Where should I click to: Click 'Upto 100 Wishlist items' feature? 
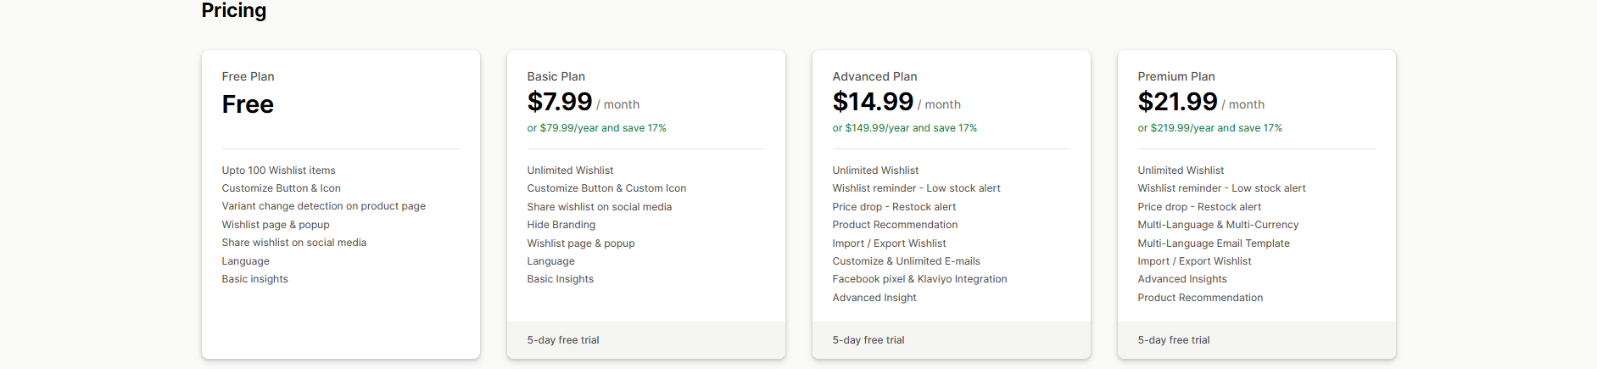tap(278, 171)
